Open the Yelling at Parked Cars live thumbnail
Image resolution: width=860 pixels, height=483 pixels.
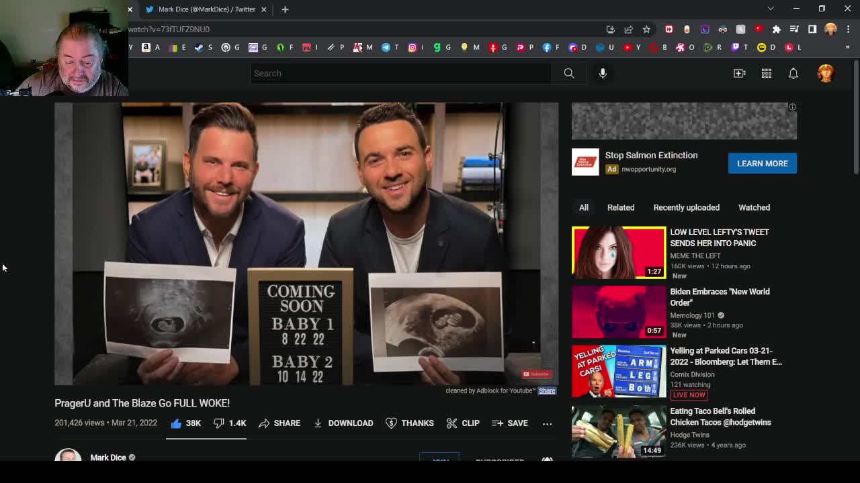619,372
